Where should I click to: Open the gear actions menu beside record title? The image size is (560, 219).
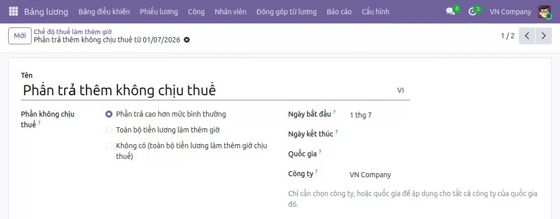[x=186, y=40]
